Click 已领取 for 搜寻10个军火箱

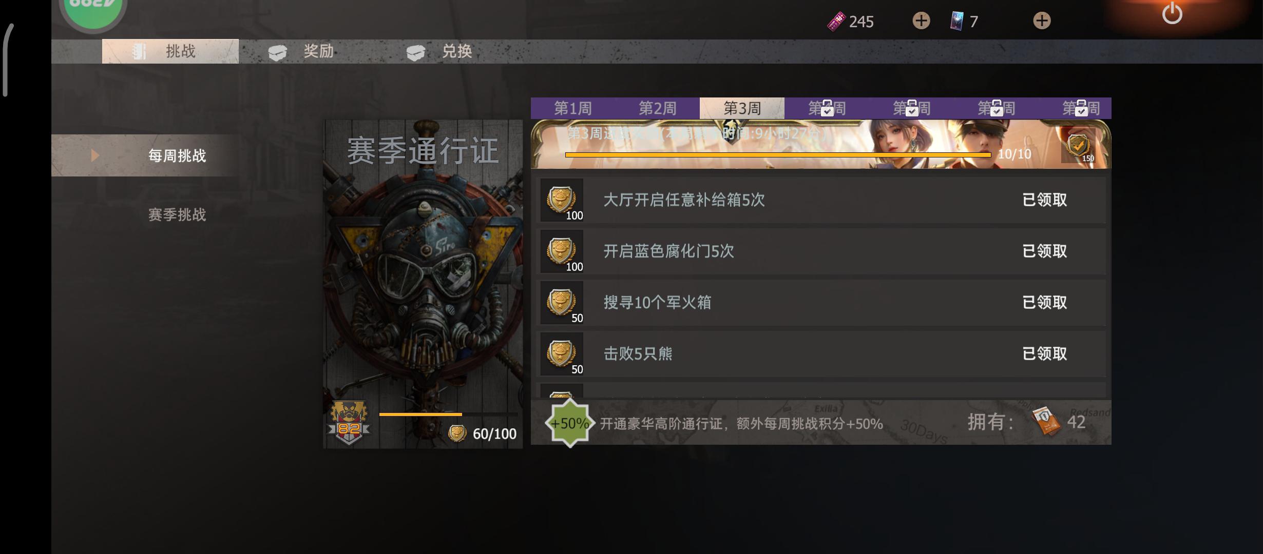[1045, 302]
